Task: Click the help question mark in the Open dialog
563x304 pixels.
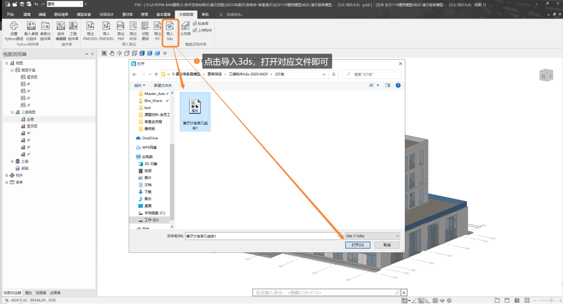Action: (x=398, y=85)
